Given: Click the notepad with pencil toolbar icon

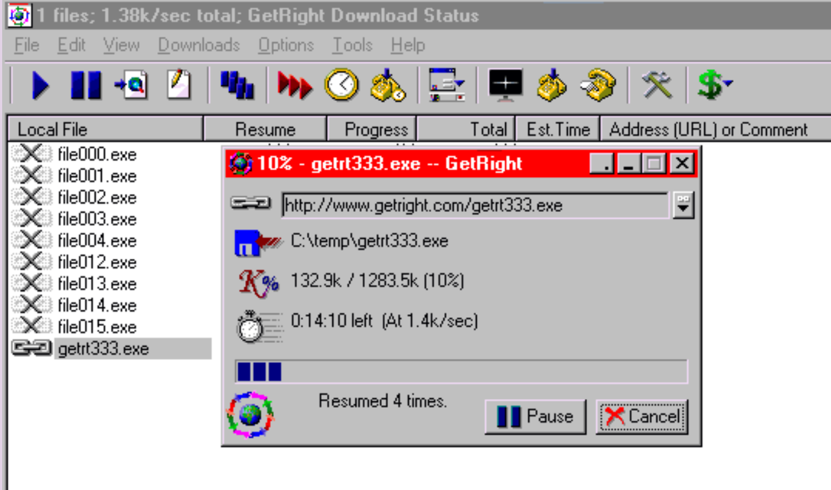Looking at the screenshot, I should 178,85.
